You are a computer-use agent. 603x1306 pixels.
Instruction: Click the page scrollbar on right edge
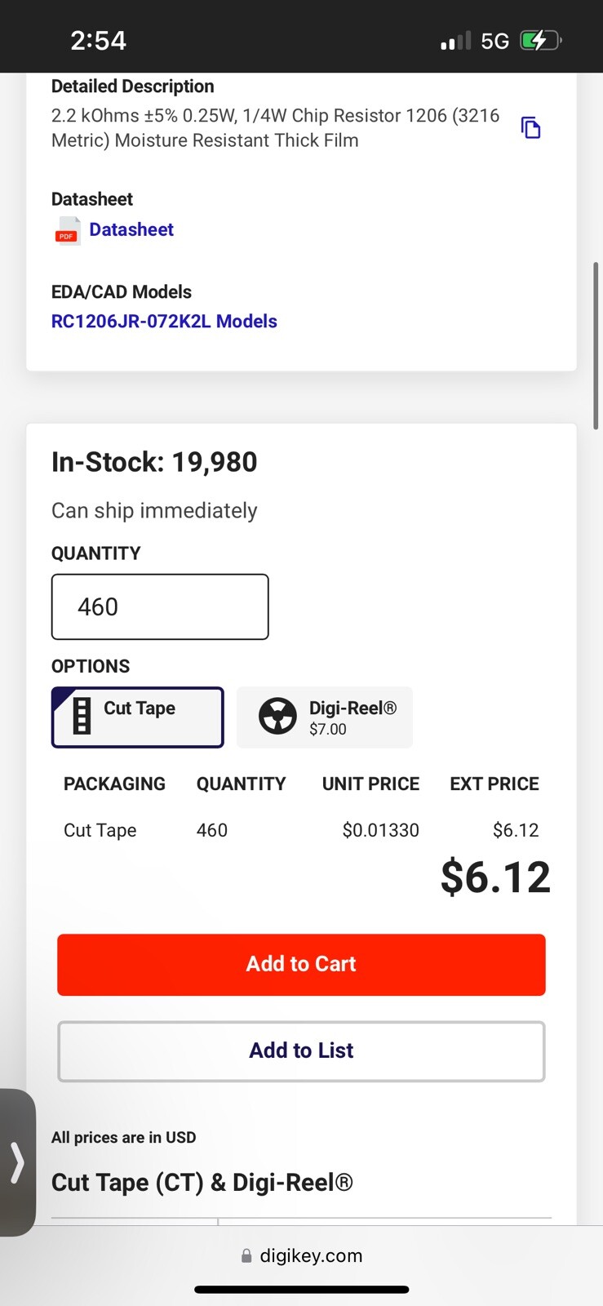pos(596,345)
